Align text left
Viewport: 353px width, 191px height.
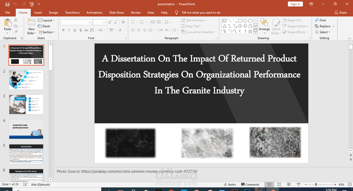(x=133, y=30)
